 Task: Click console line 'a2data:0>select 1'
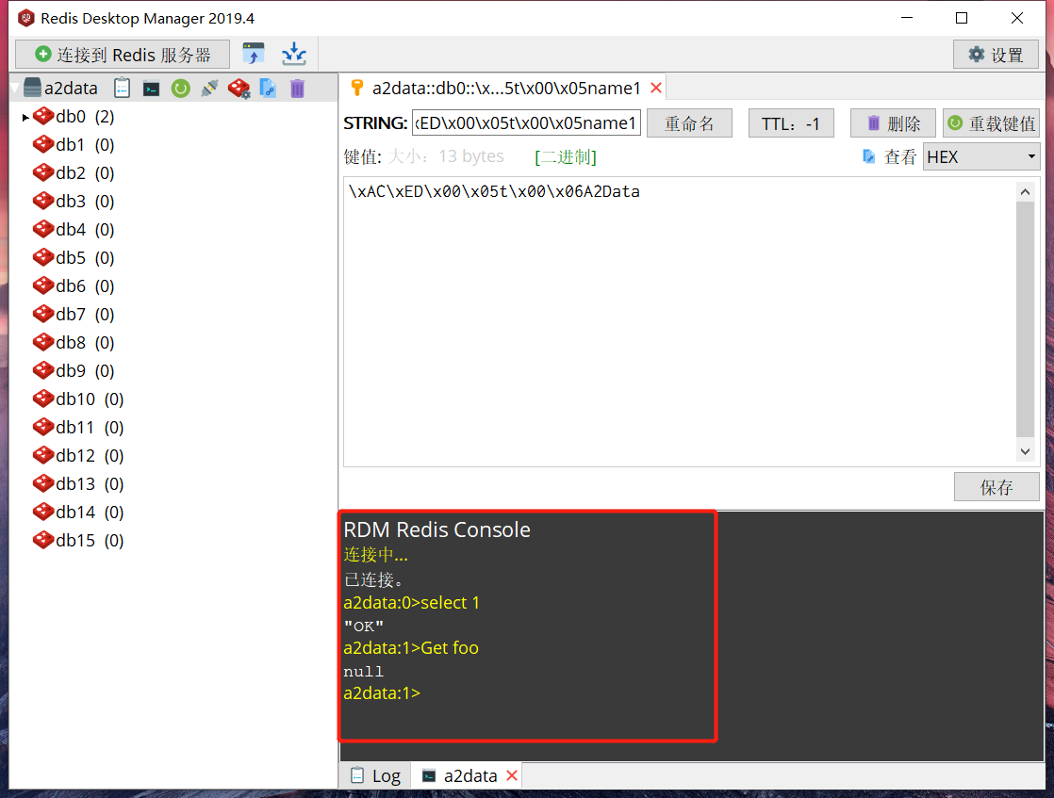[x=411, y=603]
